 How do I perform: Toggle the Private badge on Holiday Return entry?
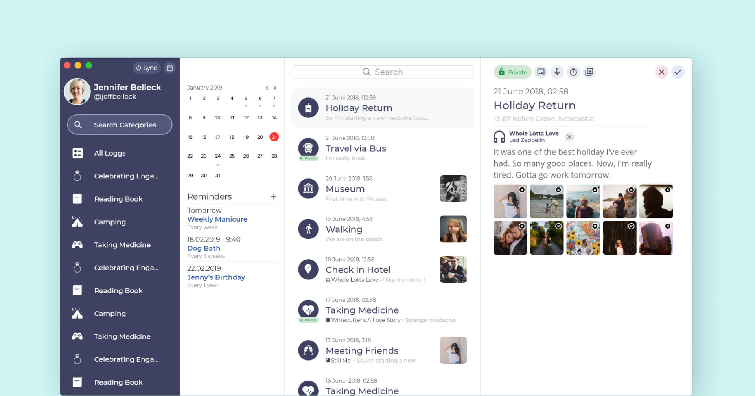click(x=512, y=72)
